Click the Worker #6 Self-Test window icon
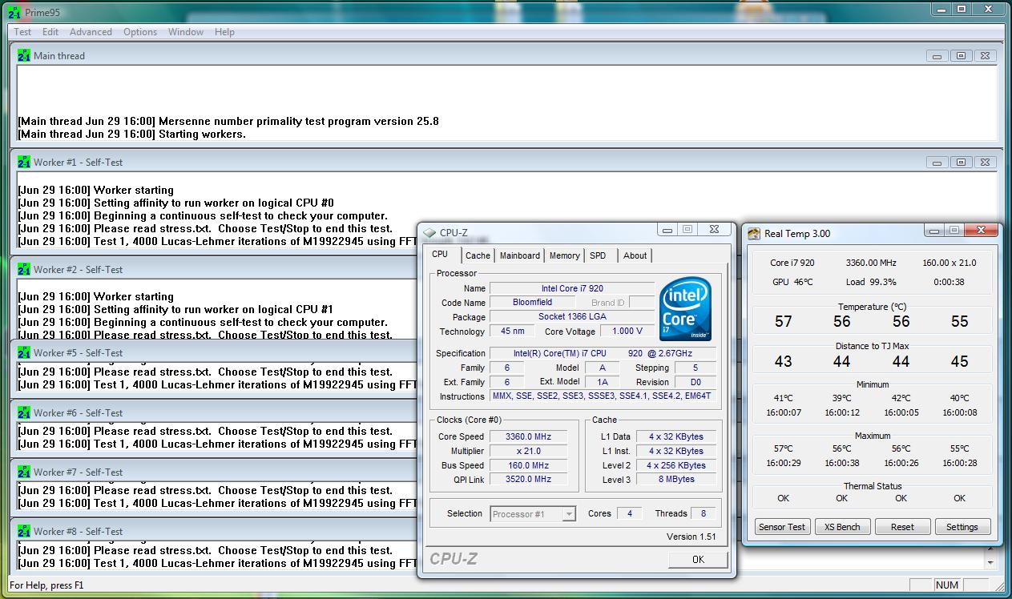Screen dimensions: 1012x599 click(24, 412)
